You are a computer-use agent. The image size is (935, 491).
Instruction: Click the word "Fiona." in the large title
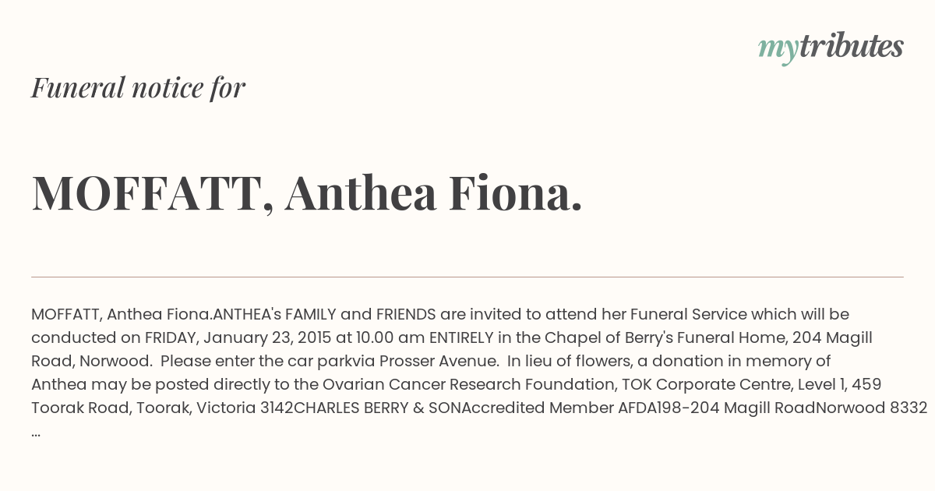(516, 193)
